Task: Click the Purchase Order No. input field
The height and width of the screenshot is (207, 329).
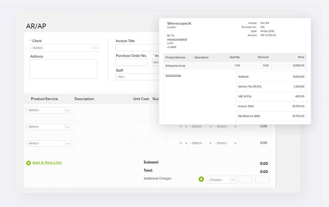Action: (x=131, y=62)
